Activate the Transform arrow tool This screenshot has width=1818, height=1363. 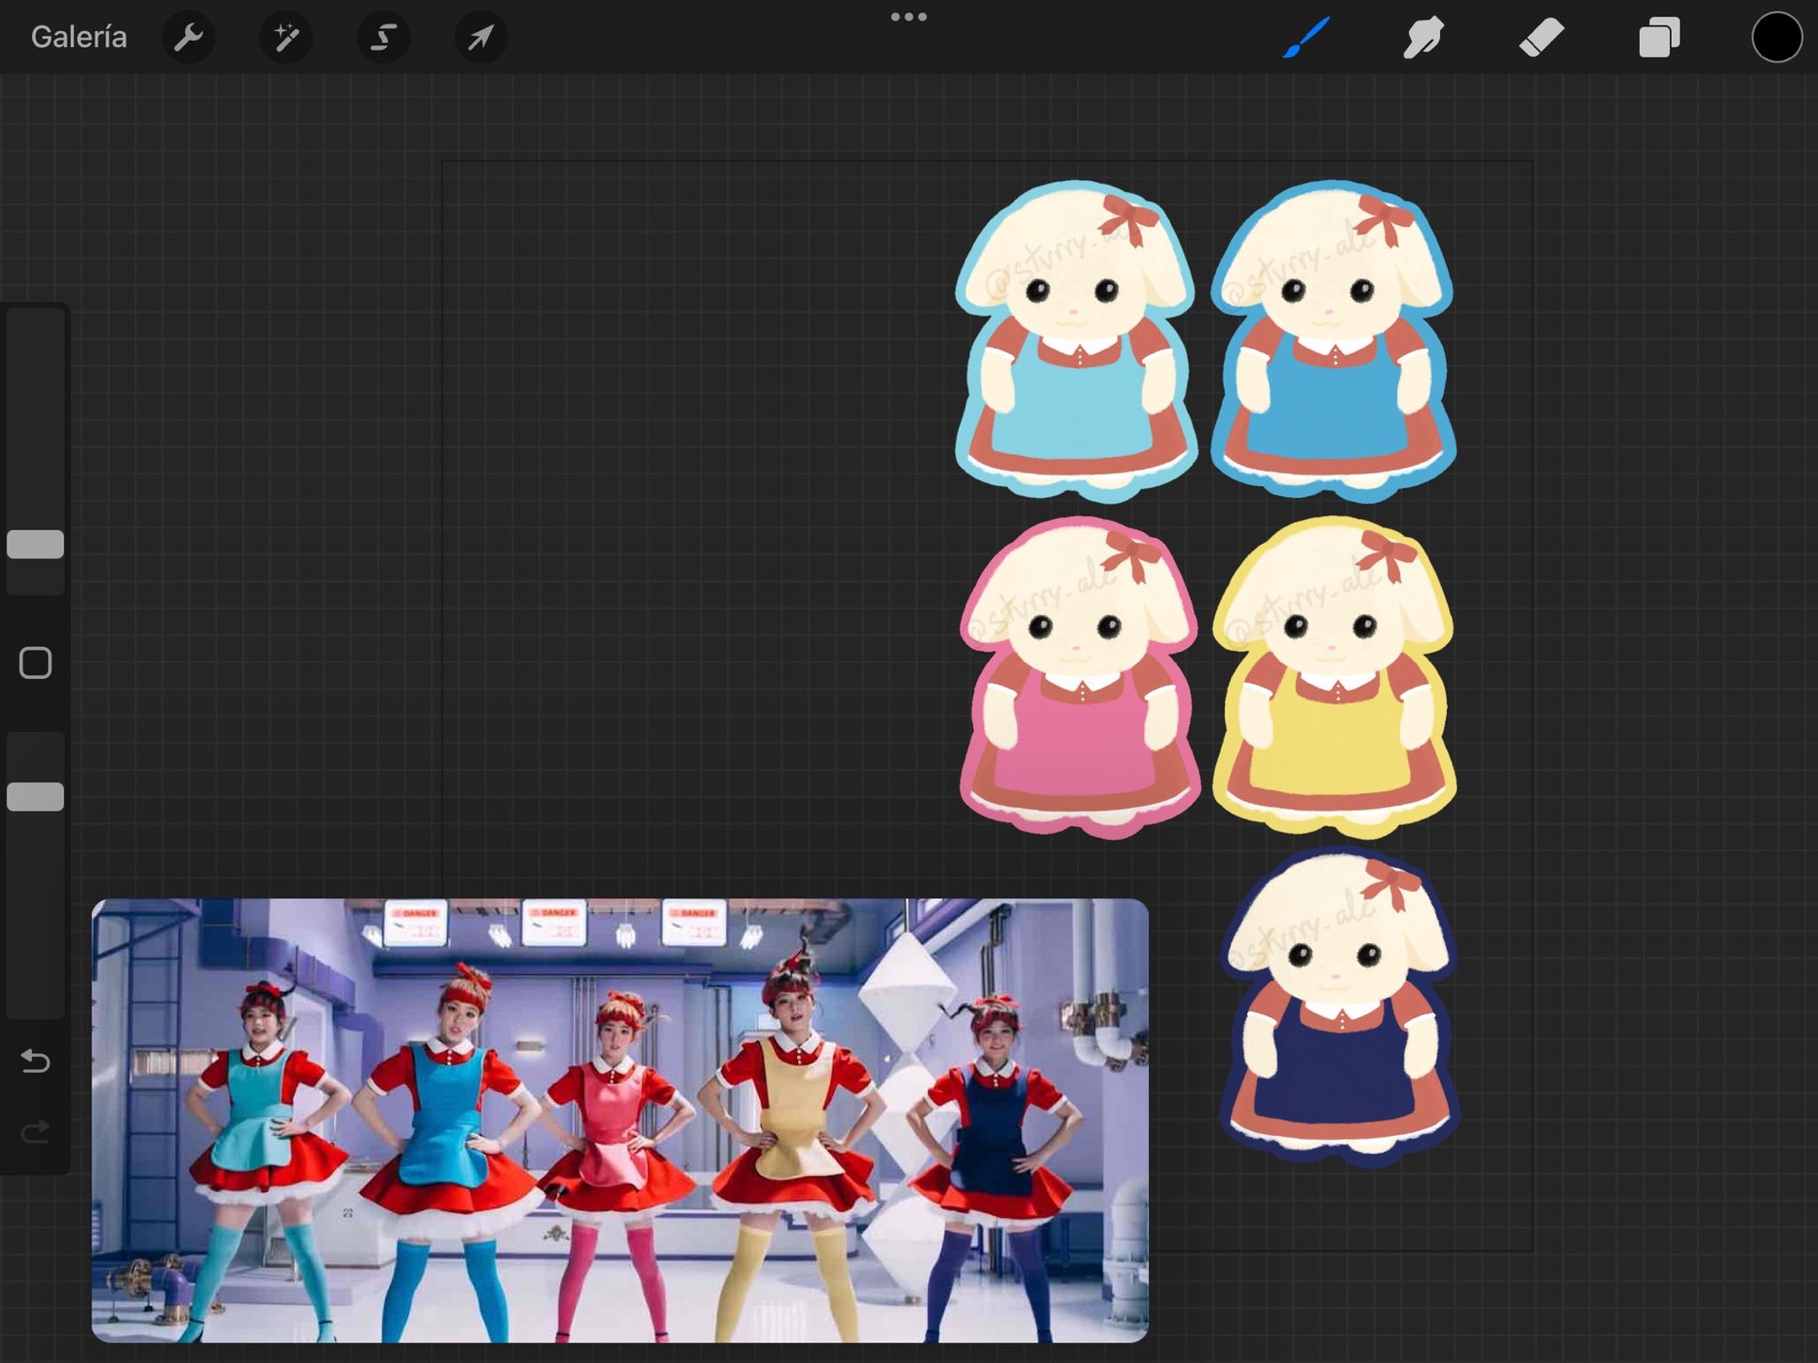[x=481, y=37]
